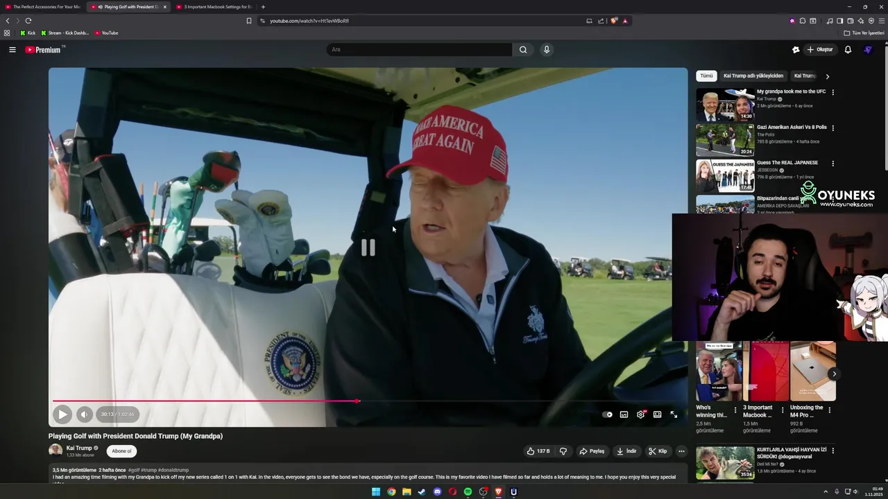Click the search magnifier button
The height and width of the screenshot is (499, 888).
tap(523, 49)
